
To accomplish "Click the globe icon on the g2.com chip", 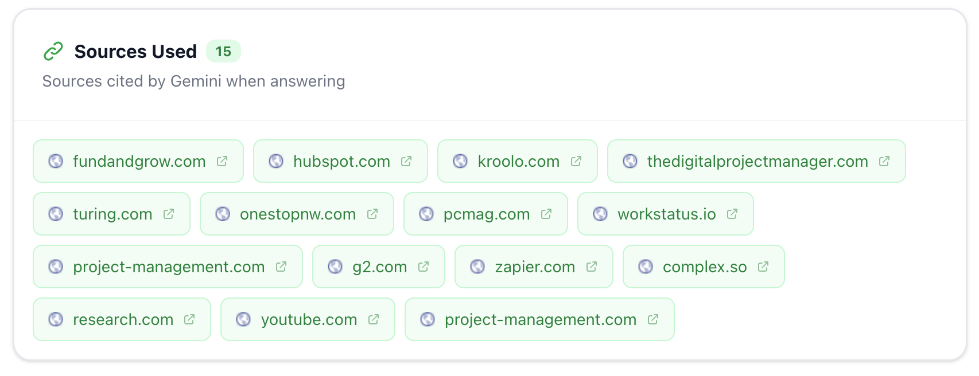I will [x=336, y=266].
